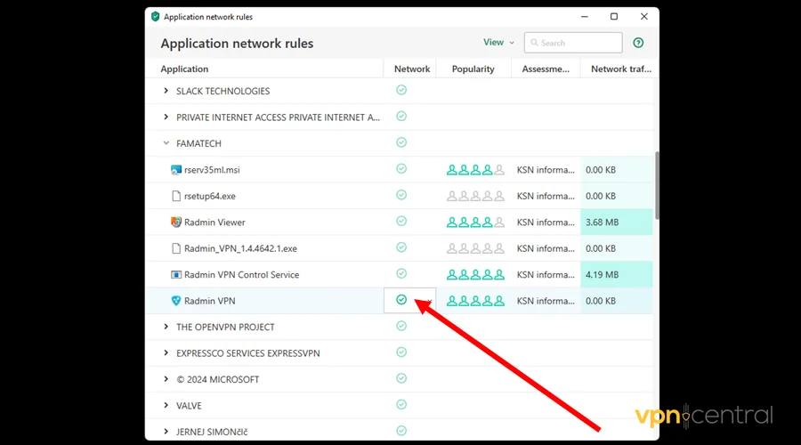Click the Kaspersky shield icon in title bar
Screen dimensions: 801x445
coord(155,17)
